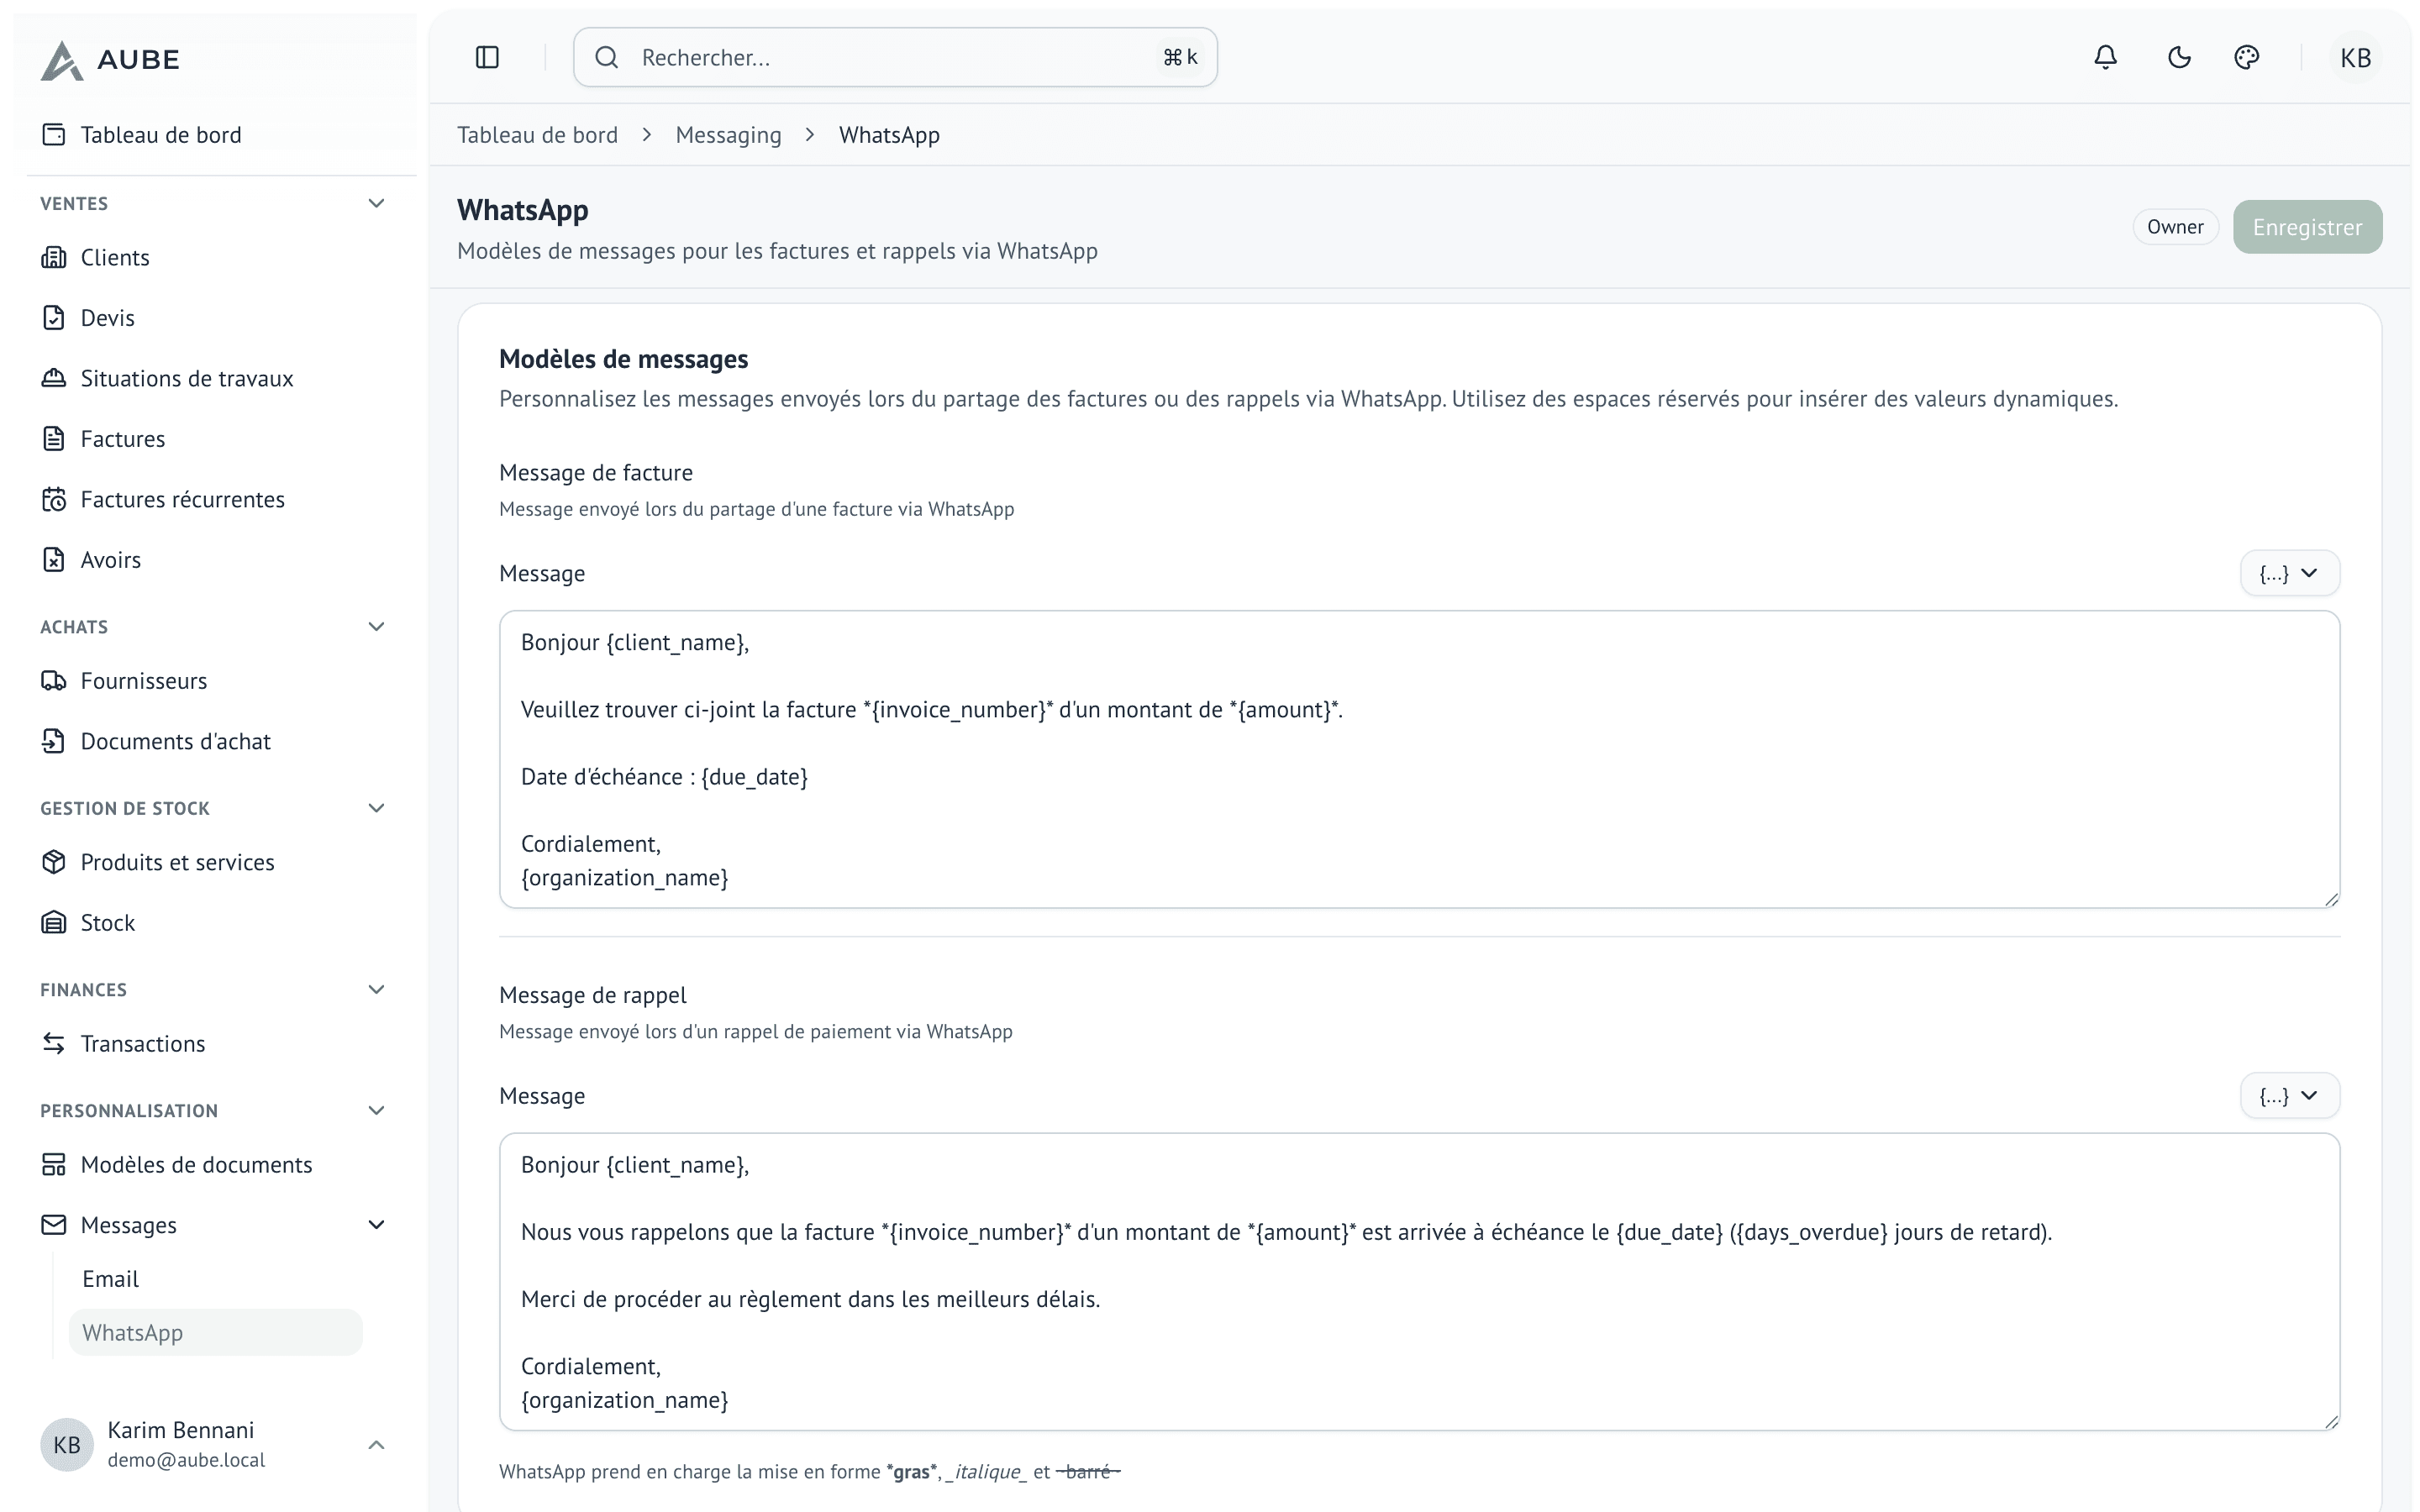
Task: Click the Factures récurrentes calendar icon
Action: click(x=54, y=499)
